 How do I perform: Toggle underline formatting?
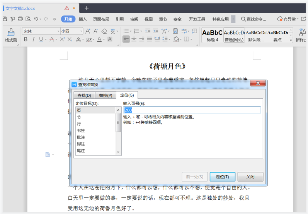41,39
